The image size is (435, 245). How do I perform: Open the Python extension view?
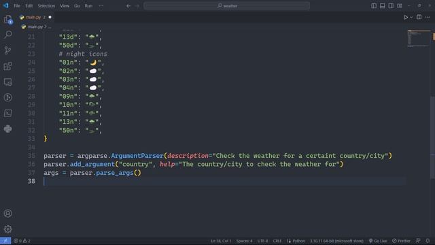click(x=7, y=129)
